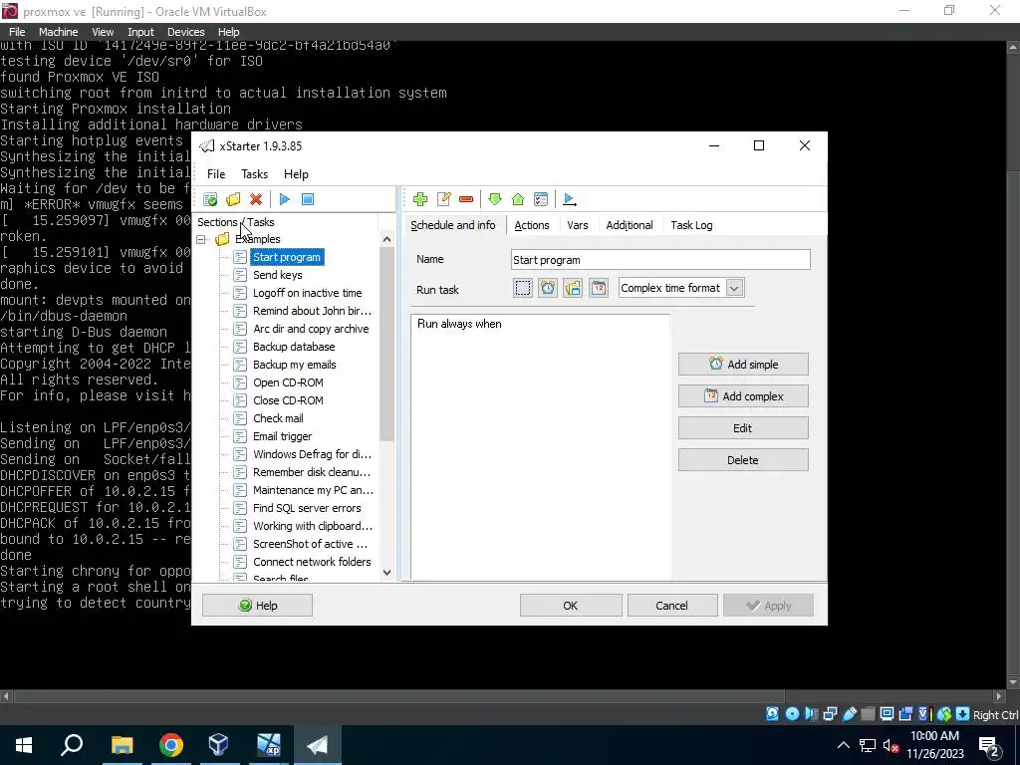
Task: Click the blue run-from-here arrow toolbar icon
Action: click(569, 199)
